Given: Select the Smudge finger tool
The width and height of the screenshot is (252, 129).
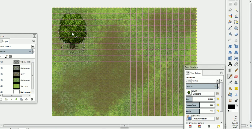Looking at the screenshot, I should pos(230,100).
